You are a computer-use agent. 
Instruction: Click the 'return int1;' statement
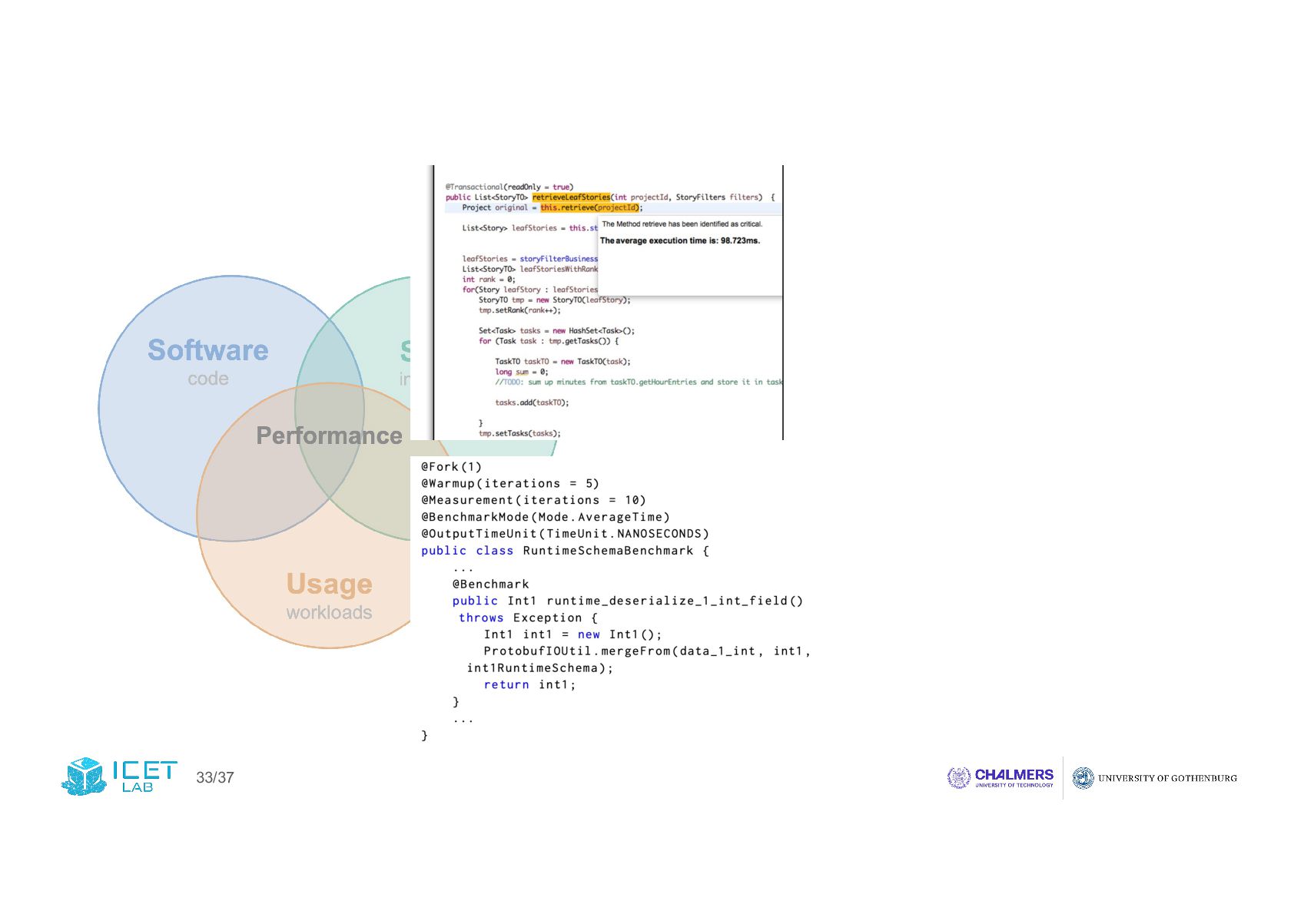530,685
